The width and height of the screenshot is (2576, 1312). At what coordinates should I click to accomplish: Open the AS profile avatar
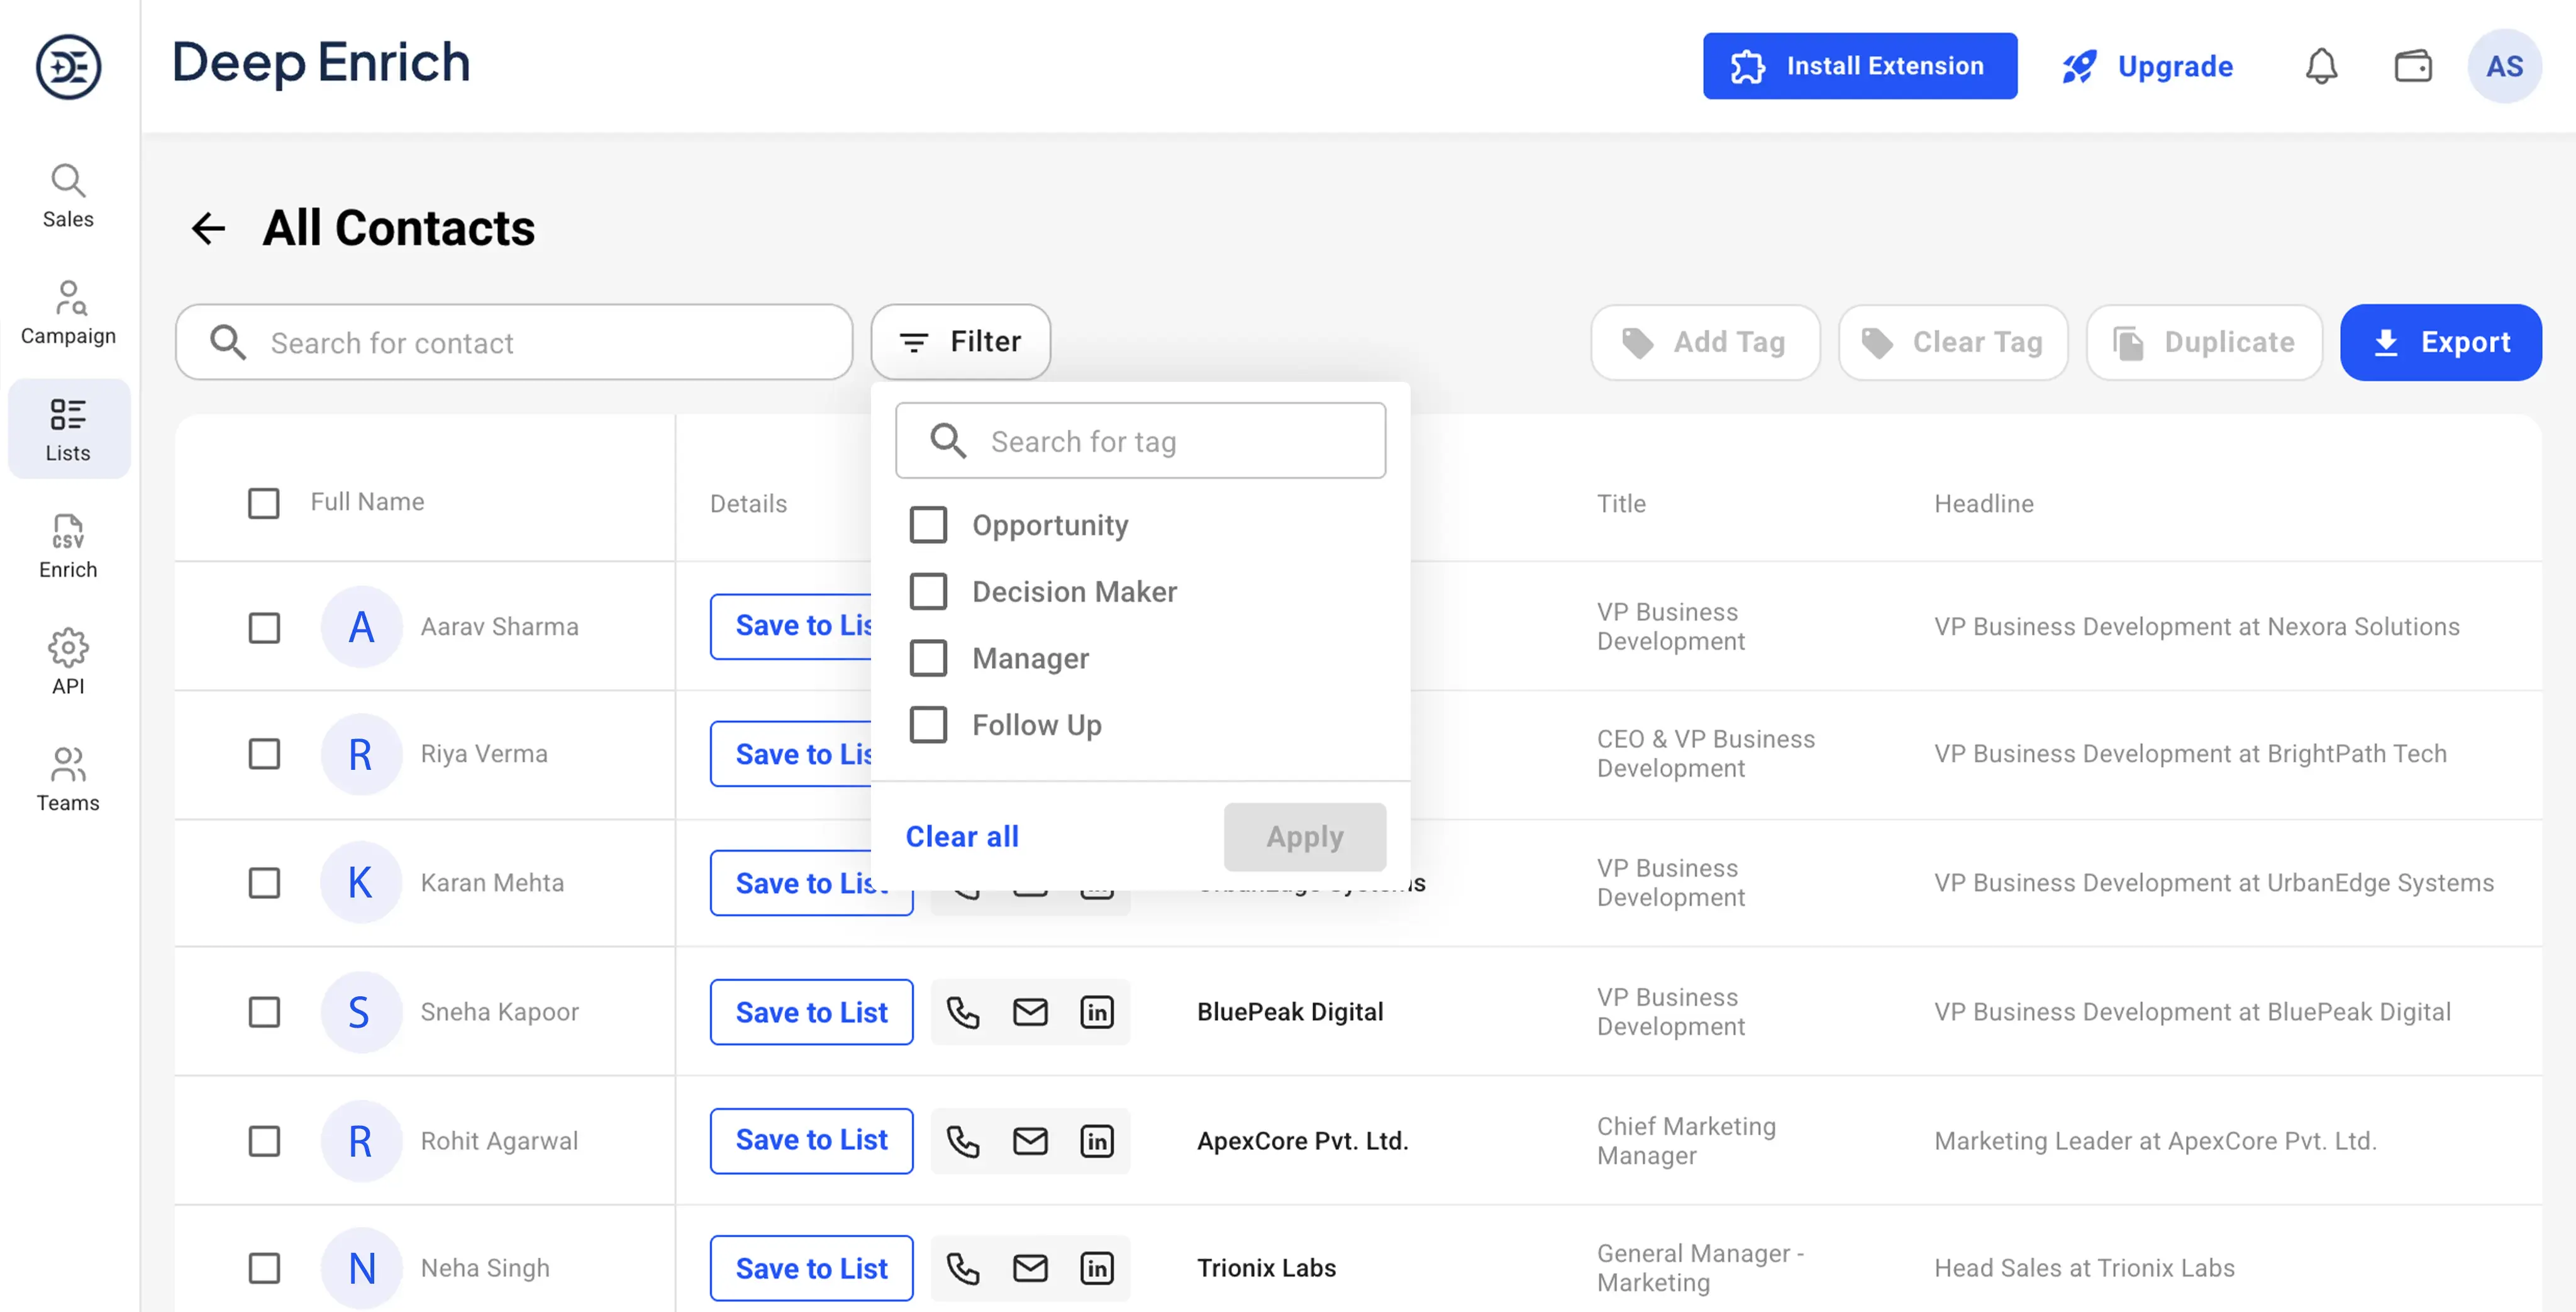point(2504,66)
